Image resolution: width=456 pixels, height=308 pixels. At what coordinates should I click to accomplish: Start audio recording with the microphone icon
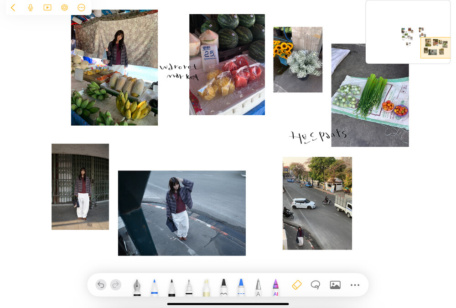coord(31,8)
